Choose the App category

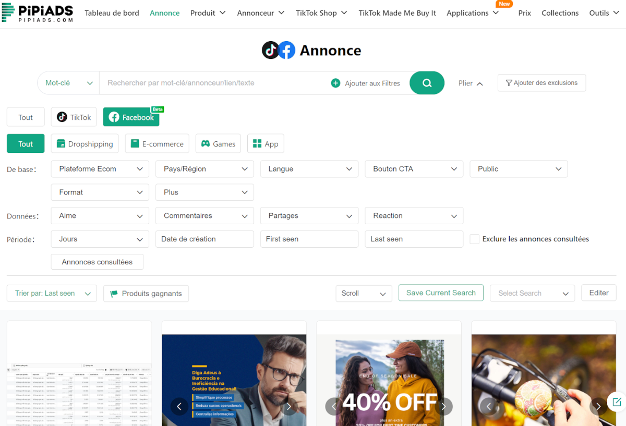pyautogui.click(x=266, y=144)
